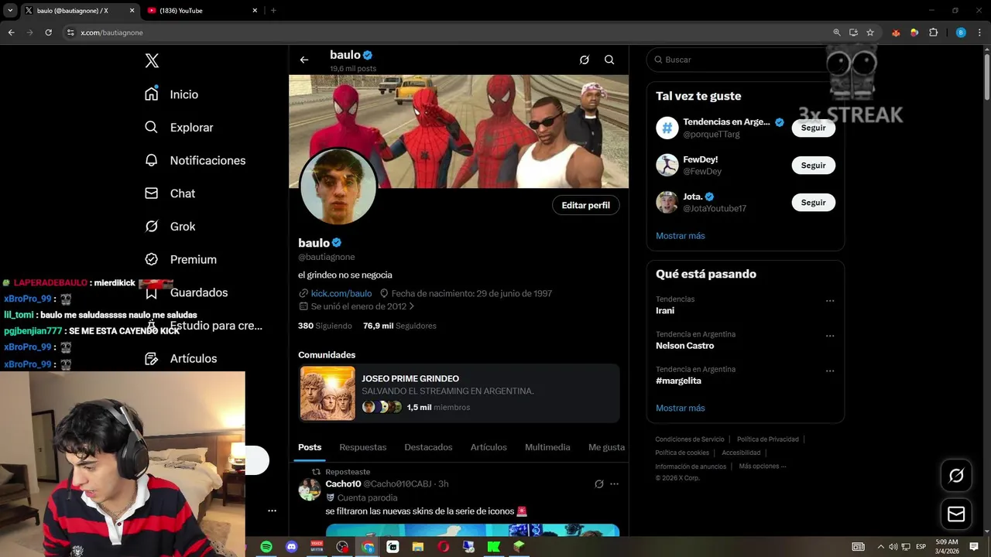Click the Grok icon on Cacho10 post
This screenshot has height=557, width=991.
click(598, 484)
